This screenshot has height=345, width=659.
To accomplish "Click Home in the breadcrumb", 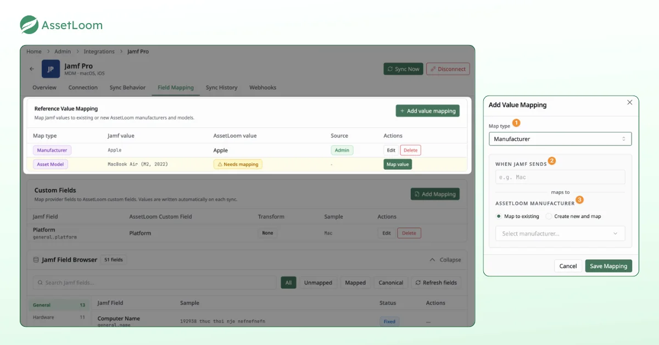I will (x=34, y=52).
